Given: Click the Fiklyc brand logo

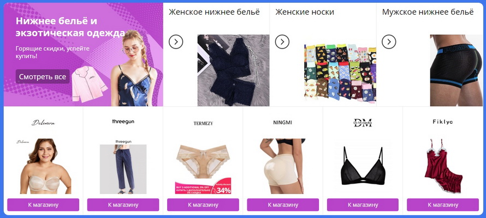Looking at the screenshot, I should click(443, 122).
